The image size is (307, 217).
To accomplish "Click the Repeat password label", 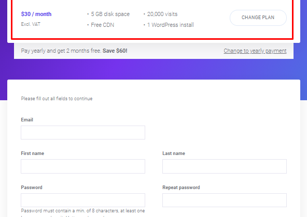I will pos(181,188).
